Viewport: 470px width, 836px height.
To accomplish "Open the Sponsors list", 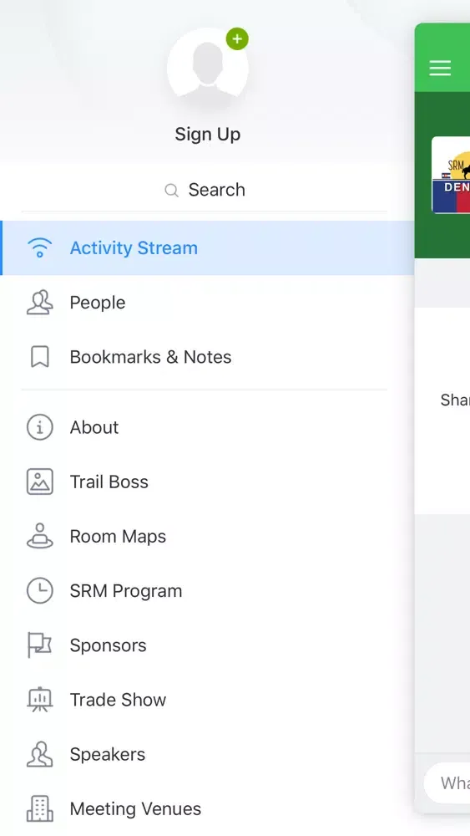I will click(x=207, y=645).
